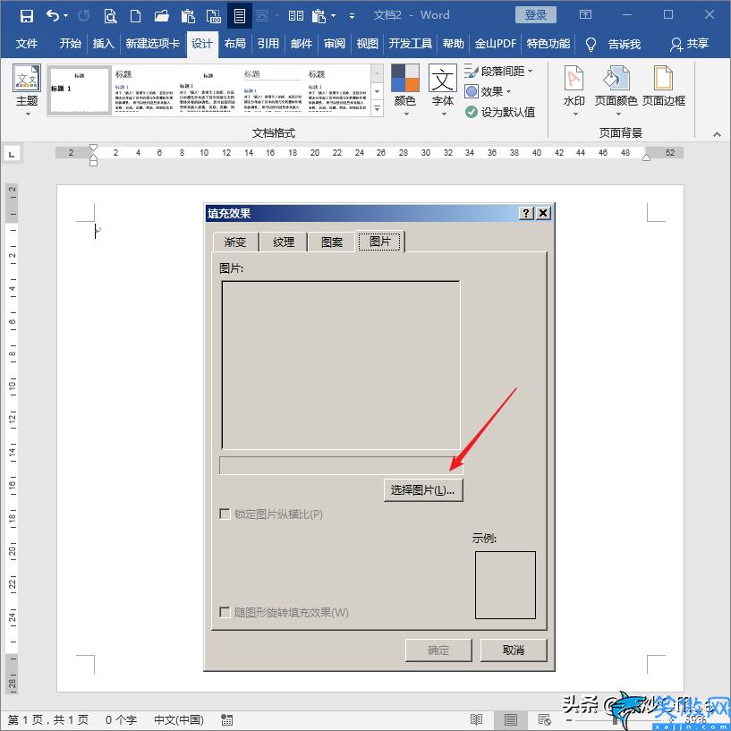
Task: Switch to the 纹理 tab in dialog
Action: tap(284, 242)
